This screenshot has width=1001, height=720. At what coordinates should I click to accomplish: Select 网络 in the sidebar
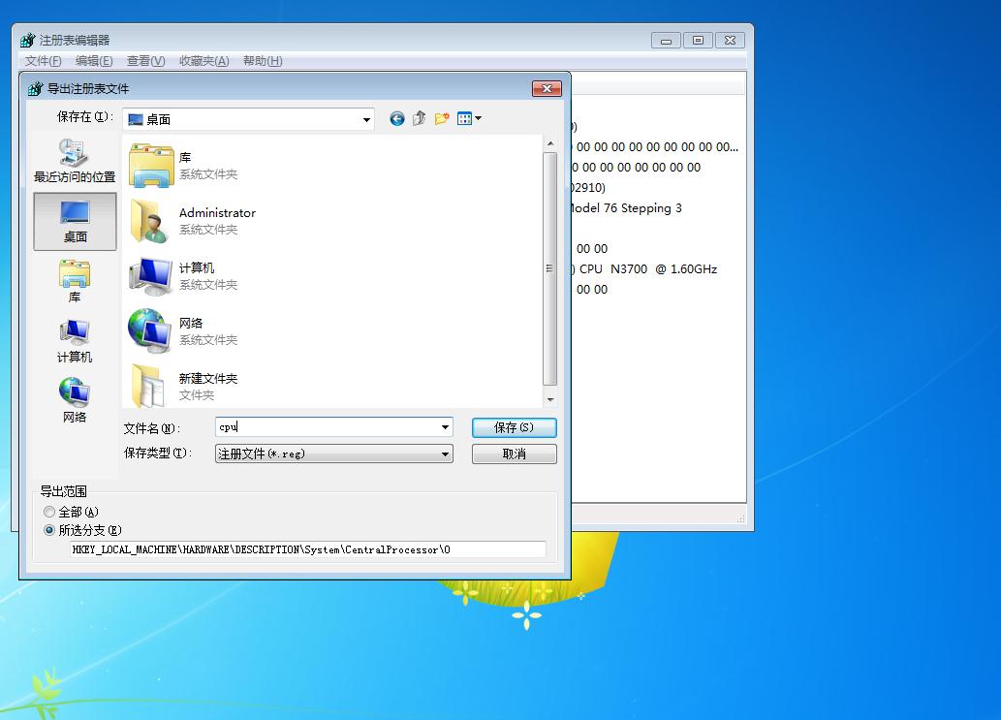(75, 397)
